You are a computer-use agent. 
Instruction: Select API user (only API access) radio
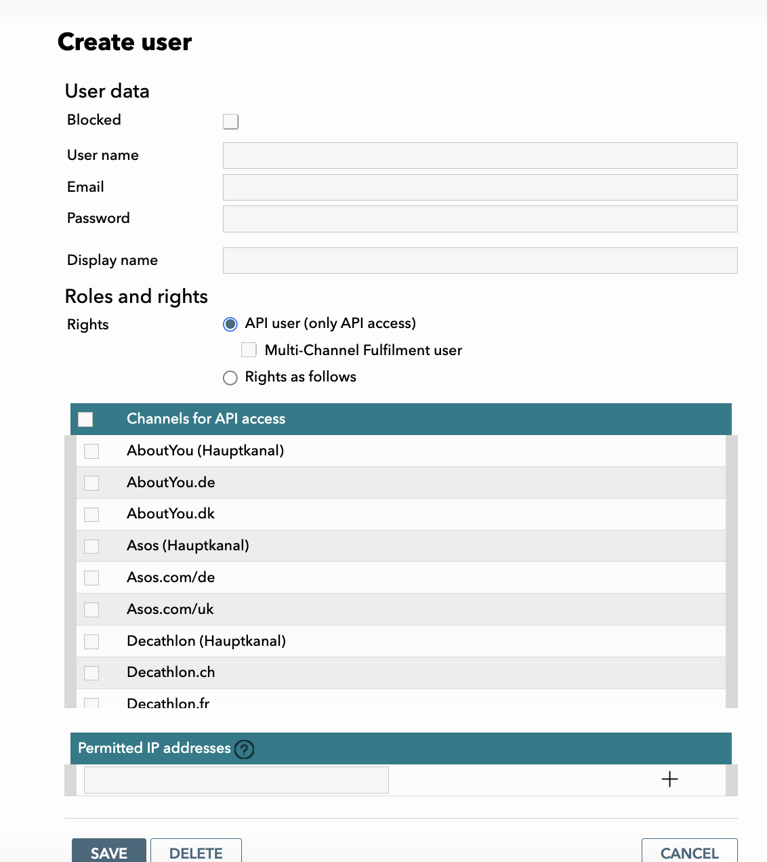[230, 324]
